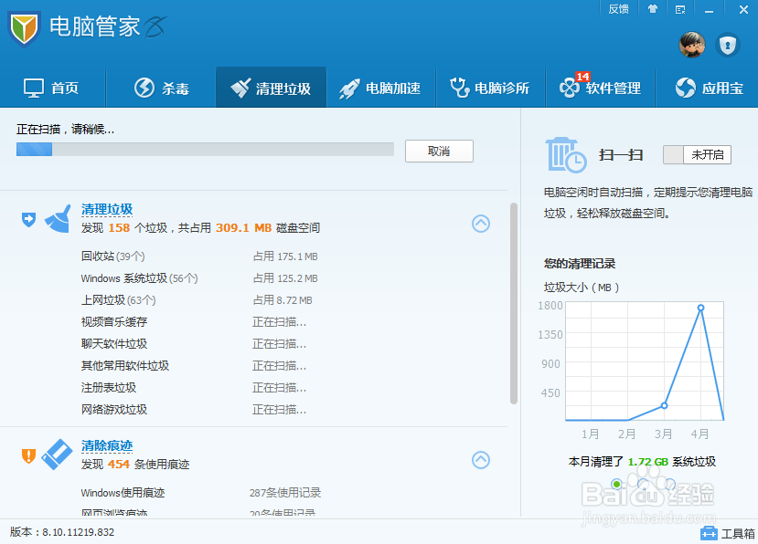Click the 清理垃圾 section heading link
The height and width of the screenshot is (544, 758).
107,209
